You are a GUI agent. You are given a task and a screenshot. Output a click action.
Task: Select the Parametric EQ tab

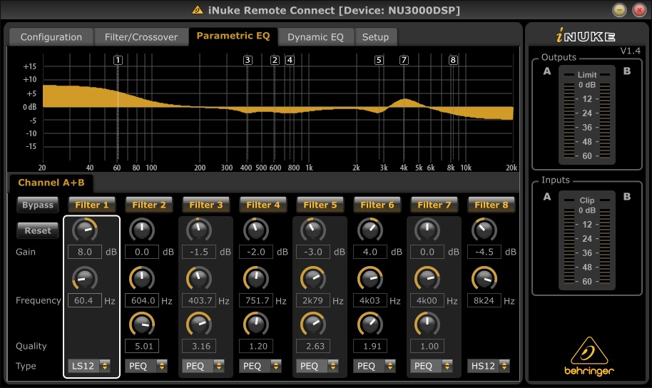pos(233,36)
